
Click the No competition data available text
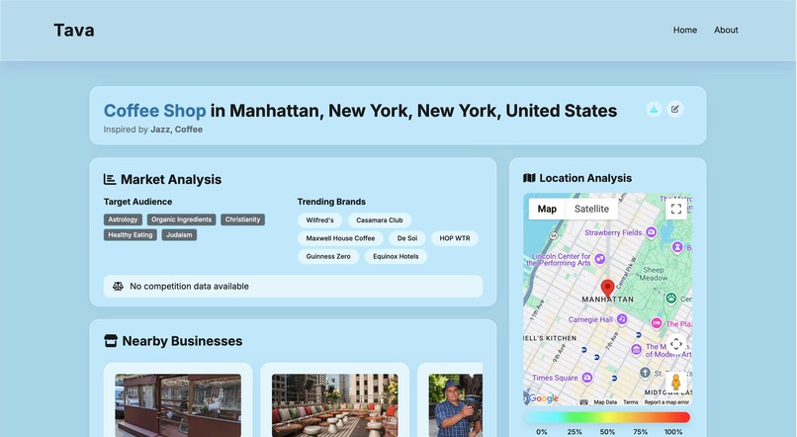[189, 286]
